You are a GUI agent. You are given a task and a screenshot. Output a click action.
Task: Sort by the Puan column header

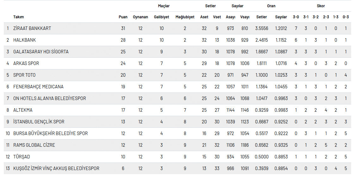tap(123, 17)
